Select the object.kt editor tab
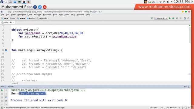Screen dimensions: 194x109 click(x=8, y=22)
